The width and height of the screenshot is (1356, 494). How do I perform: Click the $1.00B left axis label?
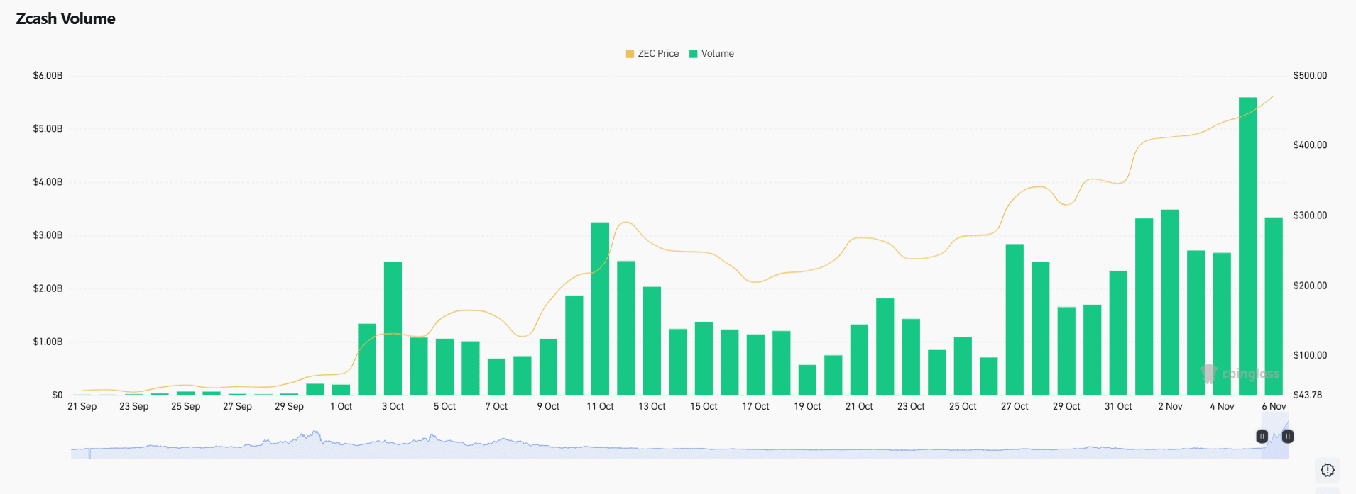[x=48, y=342]
